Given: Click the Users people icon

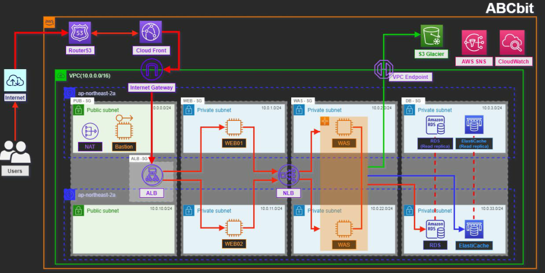Looking at the screenshot, I should coord(15,152).
